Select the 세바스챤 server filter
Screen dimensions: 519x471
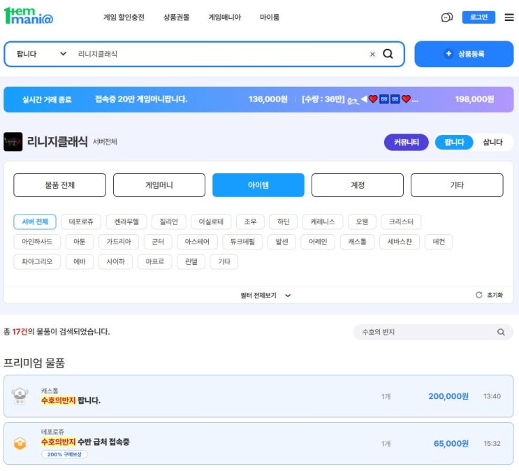tap(400, 242)
